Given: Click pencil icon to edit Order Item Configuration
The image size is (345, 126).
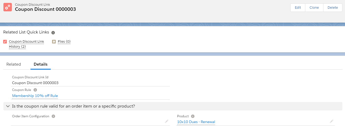Looking at the screenshot, I should coord(166,121).
